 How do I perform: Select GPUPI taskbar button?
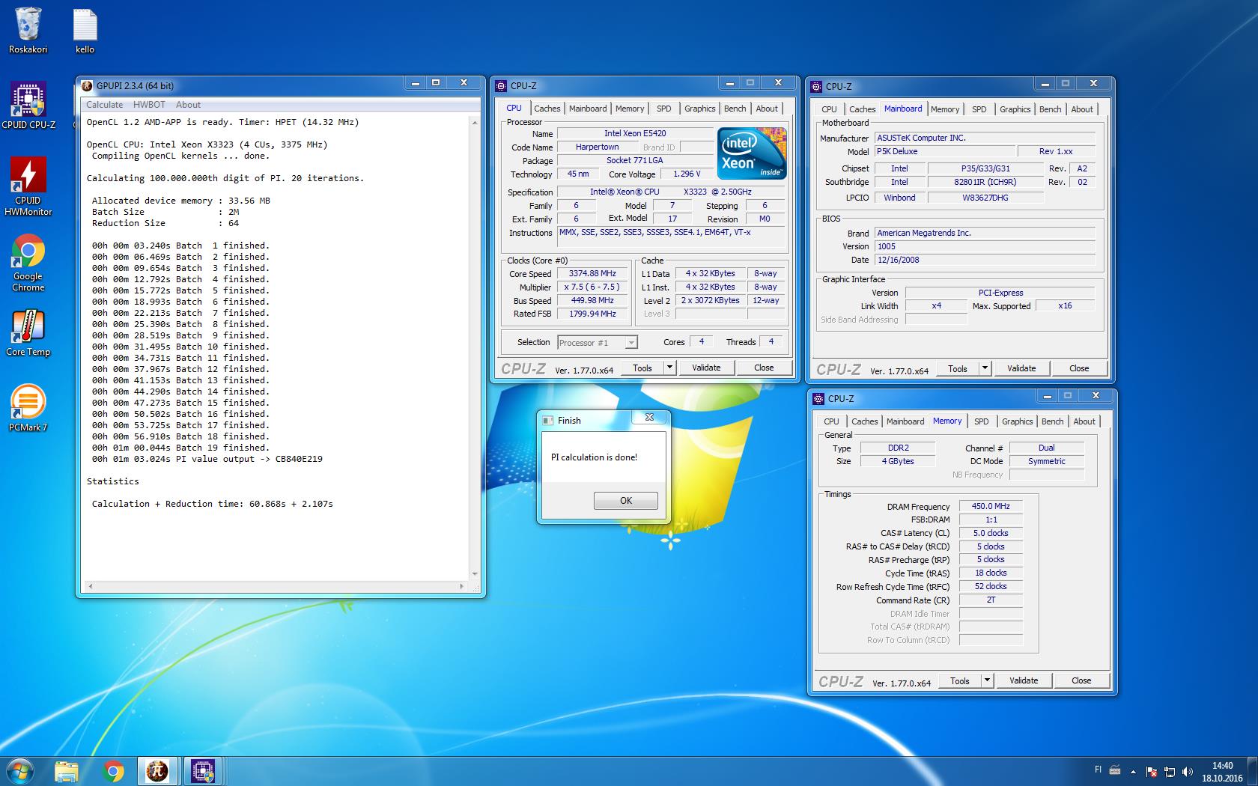click(157, 771)
